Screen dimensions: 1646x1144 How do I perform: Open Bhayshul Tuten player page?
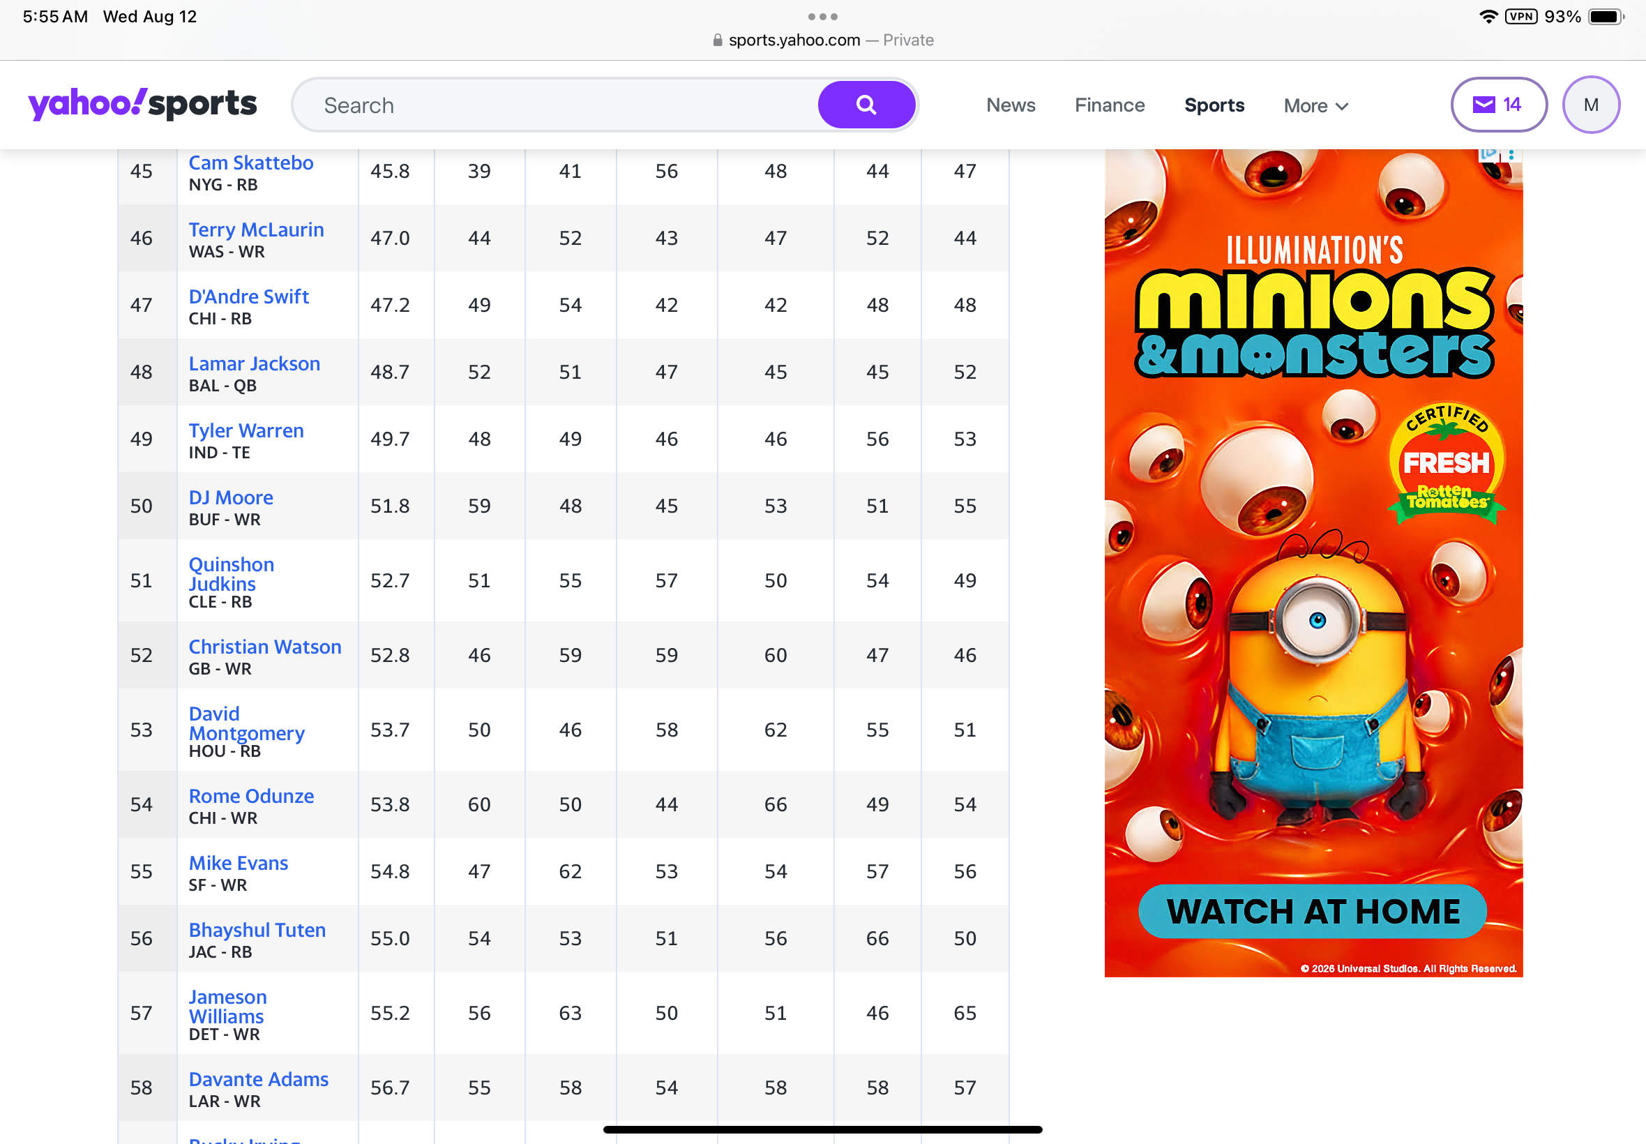[x=257, y=930]
